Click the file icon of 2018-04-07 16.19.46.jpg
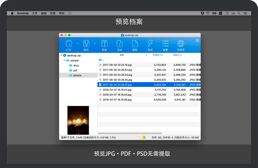 click(x=100, y=99)
